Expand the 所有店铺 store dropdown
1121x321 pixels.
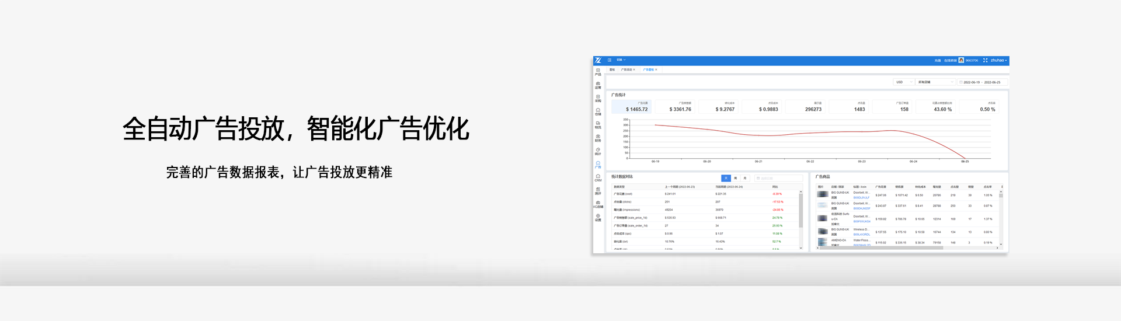click(935, 82)
